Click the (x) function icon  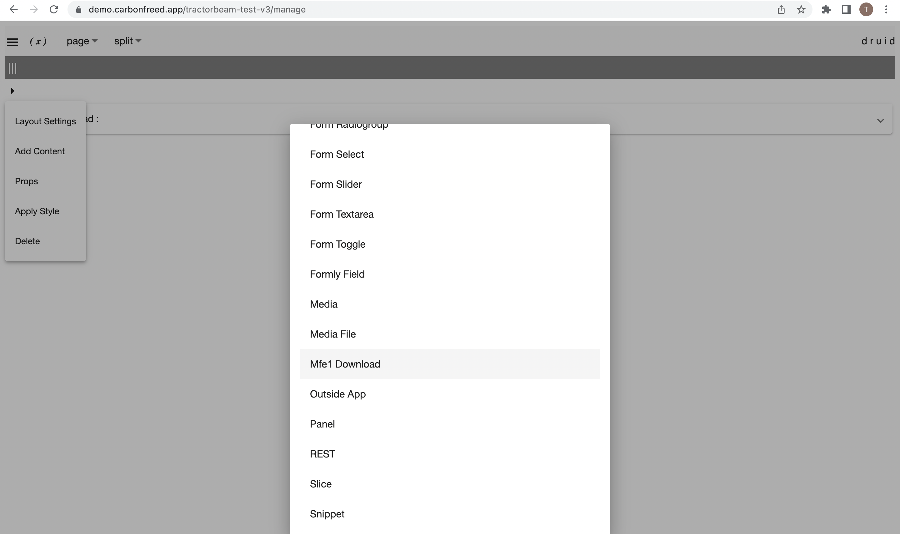(38, 42)
